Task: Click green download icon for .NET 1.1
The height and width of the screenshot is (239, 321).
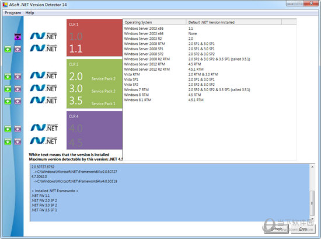Action: coord(8,49)
